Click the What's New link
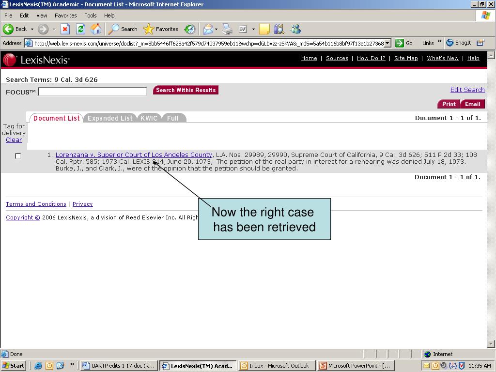This screenshot has height=372, width=496. 443,58
